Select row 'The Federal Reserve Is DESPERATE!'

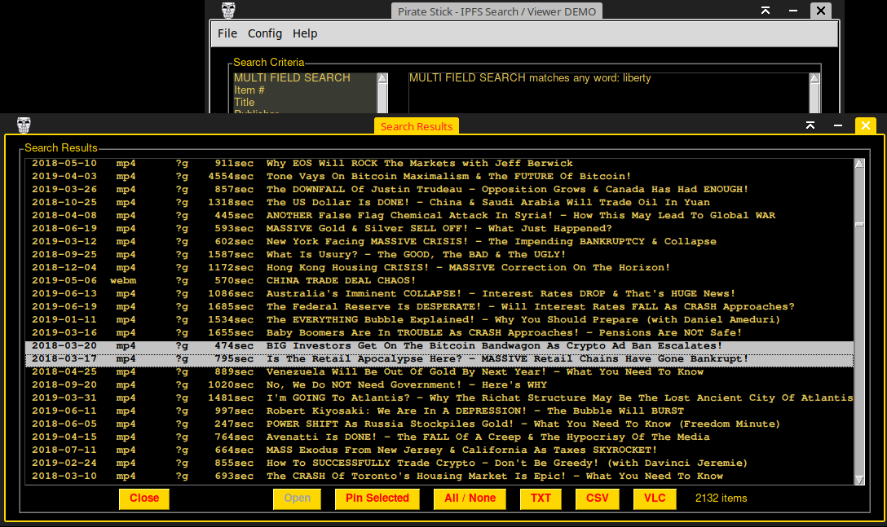[439, 306]
